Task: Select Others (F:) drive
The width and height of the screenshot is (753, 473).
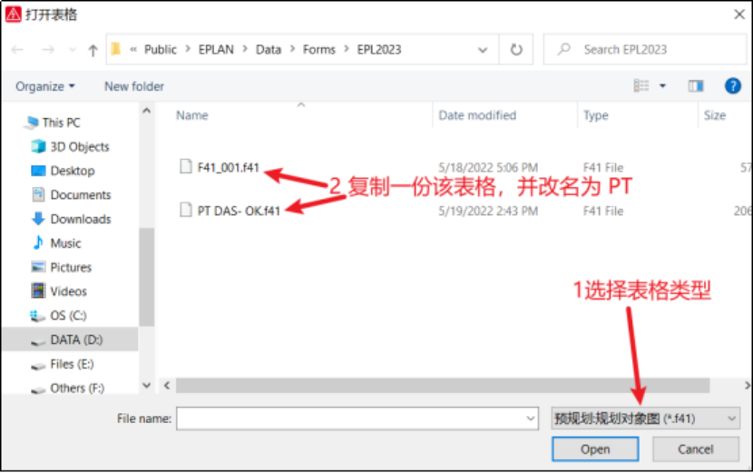Action: (77, 388)
